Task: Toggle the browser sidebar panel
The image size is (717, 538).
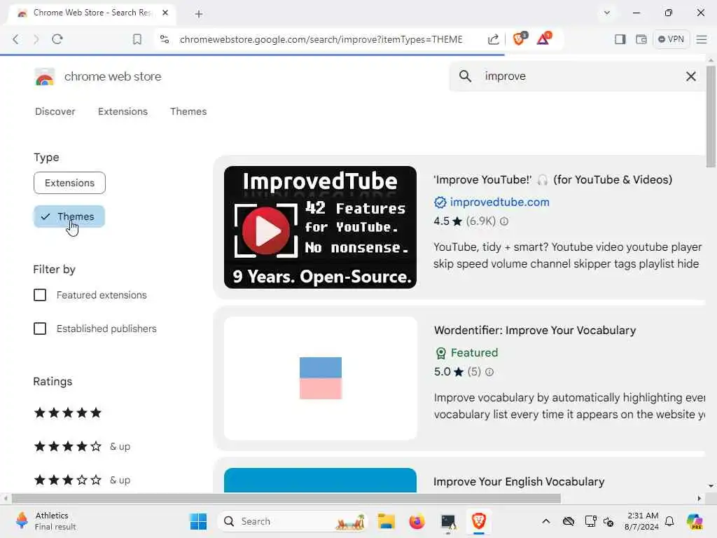Action: point(620,39)
